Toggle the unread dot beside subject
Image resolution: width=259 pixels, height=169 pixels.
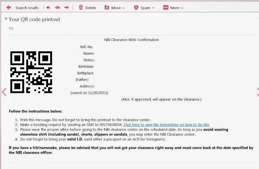tap(6, 19)
